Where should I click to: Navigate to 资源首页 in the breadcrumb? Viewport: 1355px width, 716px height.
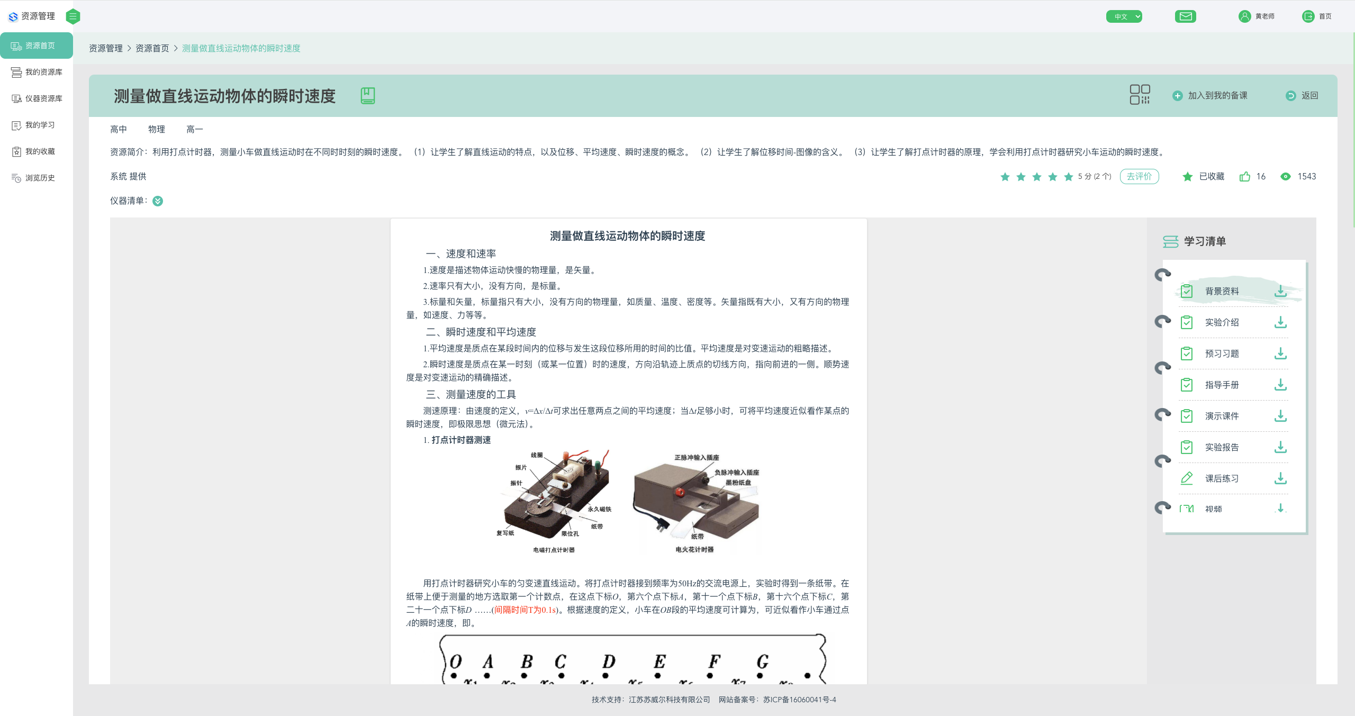[x=152, y=48]
